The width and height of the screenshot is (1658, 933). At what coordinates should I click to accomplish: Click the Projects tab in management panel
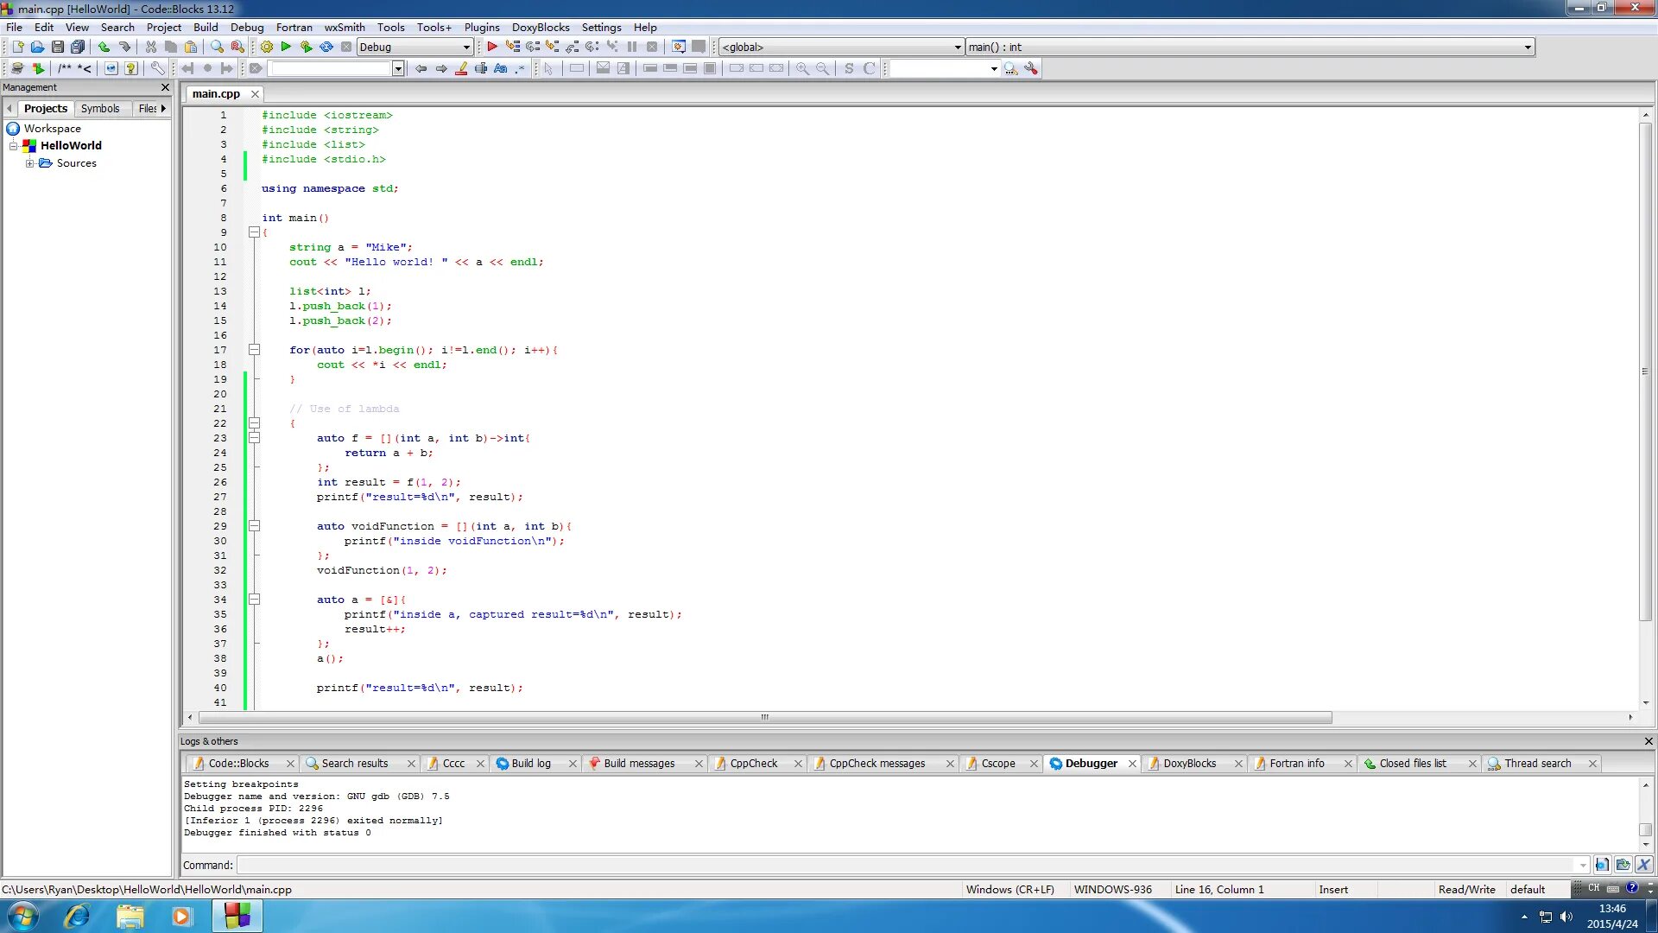46,108
